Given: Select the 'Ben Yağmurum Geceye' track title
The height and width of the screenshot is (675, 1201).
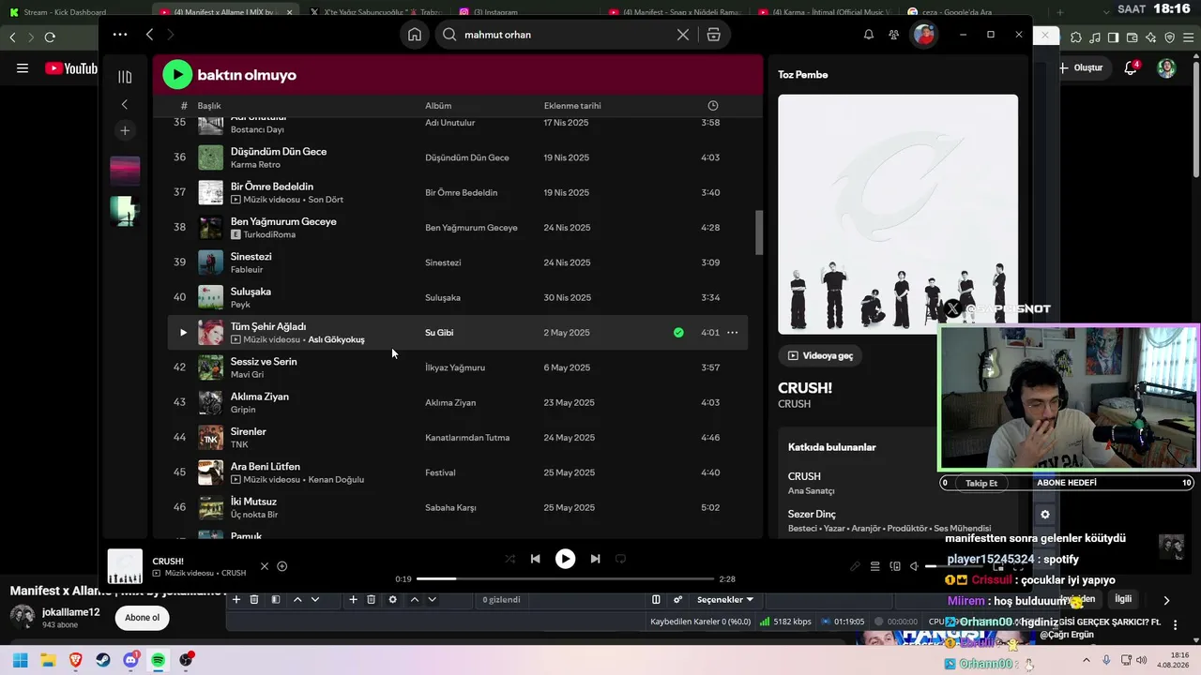Looking at the screenshot, I should click(283, 221).
